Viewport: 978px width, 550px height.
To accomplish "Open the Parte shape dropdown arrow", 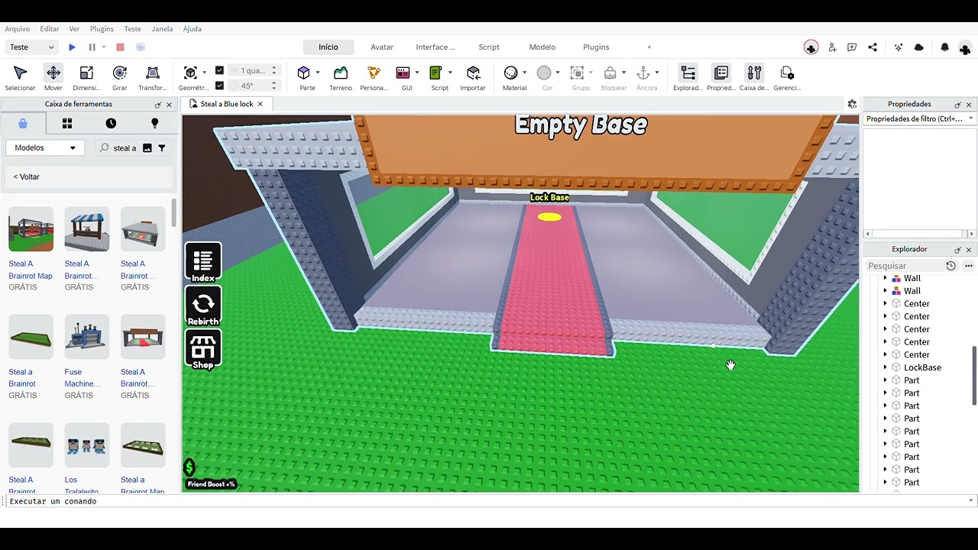I will [x=318, y=73].
